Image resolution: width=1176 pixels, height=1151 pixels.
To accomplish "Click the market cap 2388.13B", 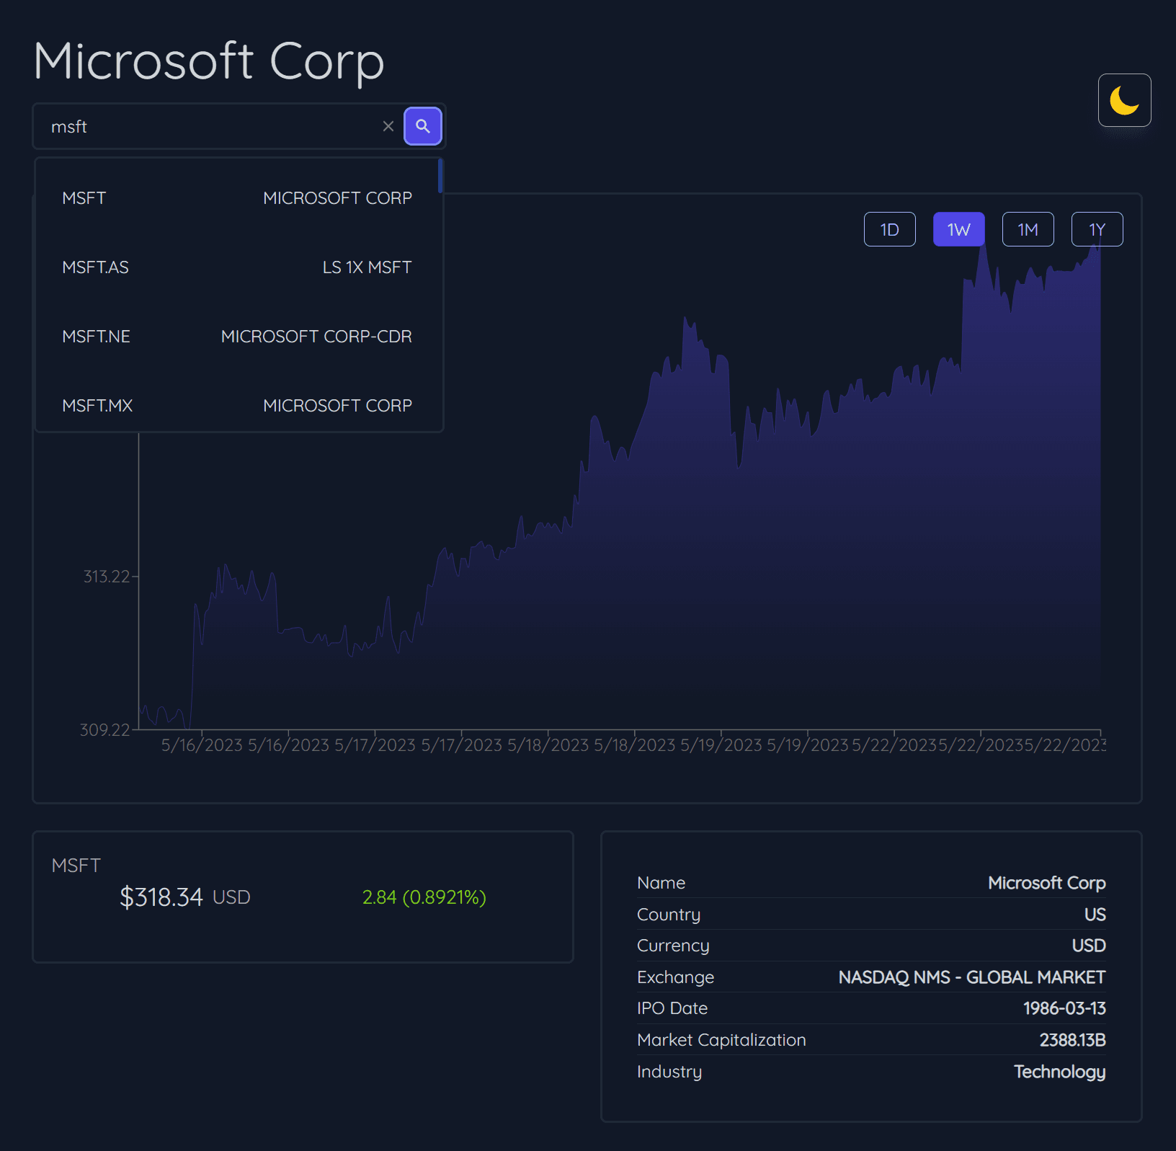I will click(1072, 1040).
